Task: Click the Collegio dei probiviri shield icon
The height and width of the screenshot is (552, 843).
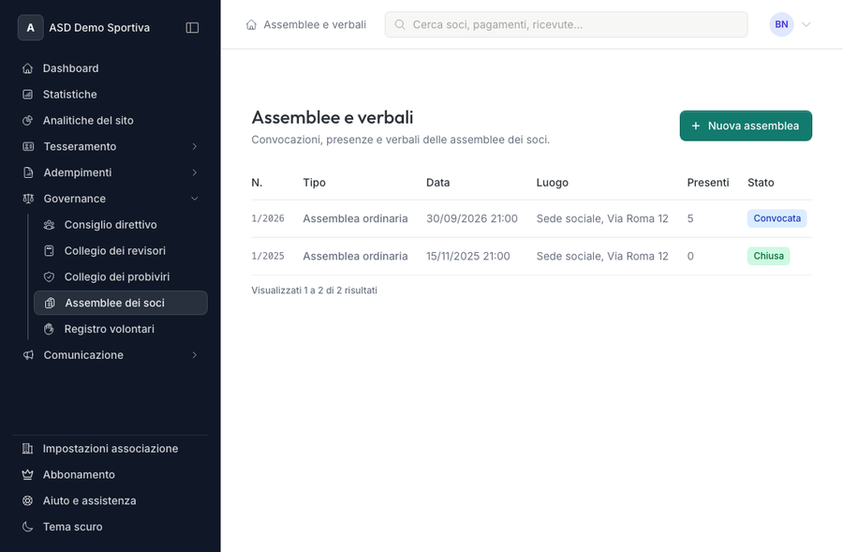Action: [x=49, y=277]
